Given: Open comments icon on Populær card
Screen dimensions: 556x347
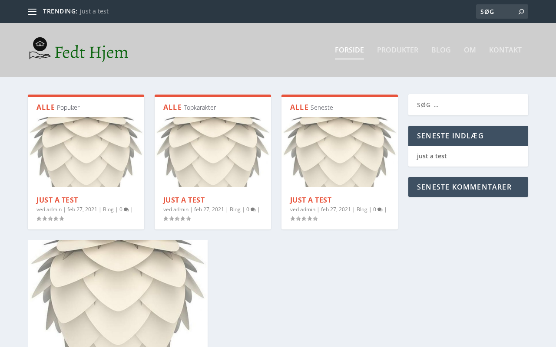Looking at the screenshot, I should click(126, 210).
